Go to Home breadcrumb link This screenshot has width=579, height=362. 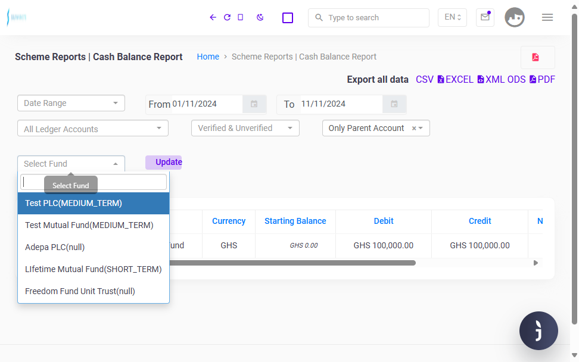[x=208, y=57]
